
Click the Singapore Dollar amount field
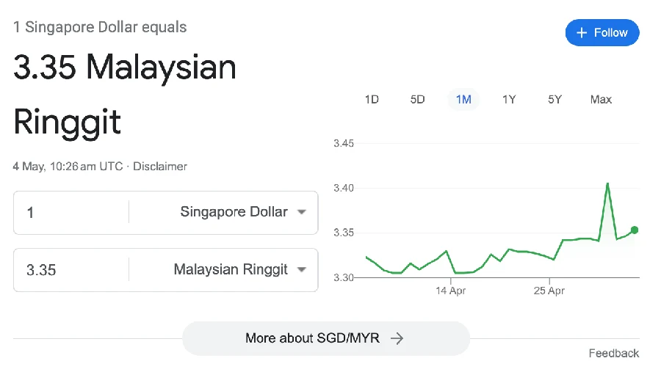(x=71, y=212)
